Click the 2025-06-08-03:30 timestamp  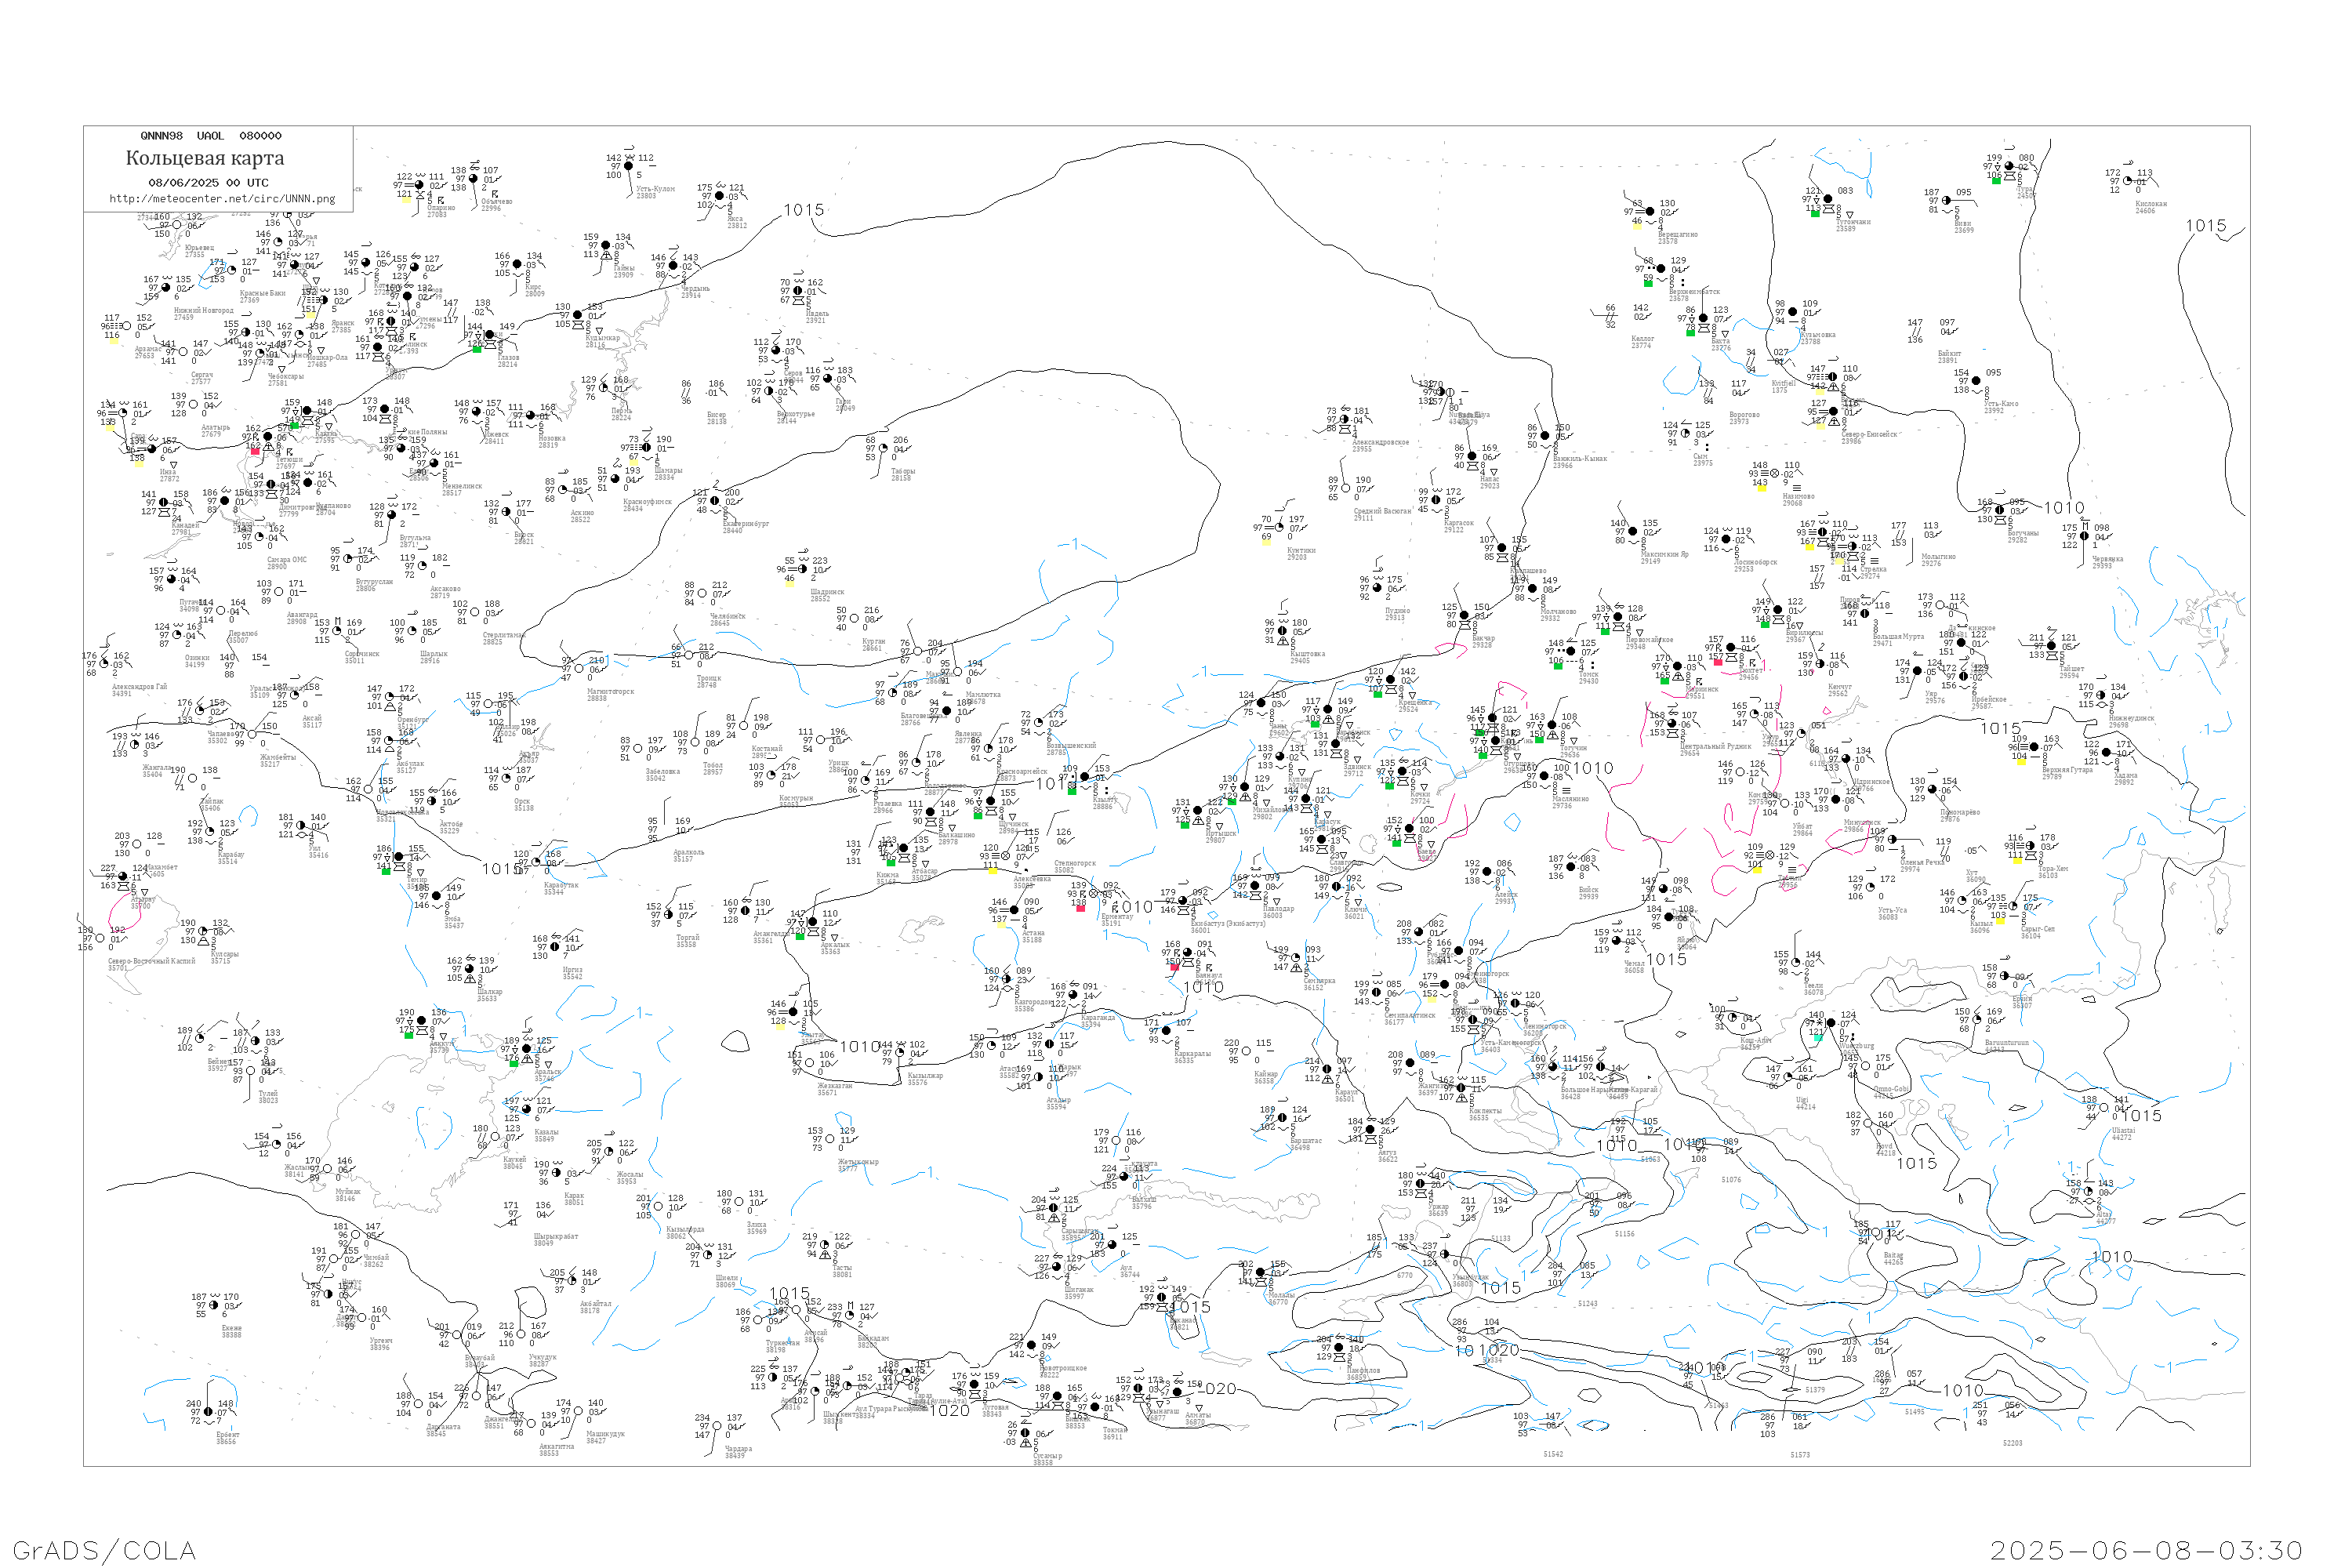pyautogui.click(x=2146, y=1550)
